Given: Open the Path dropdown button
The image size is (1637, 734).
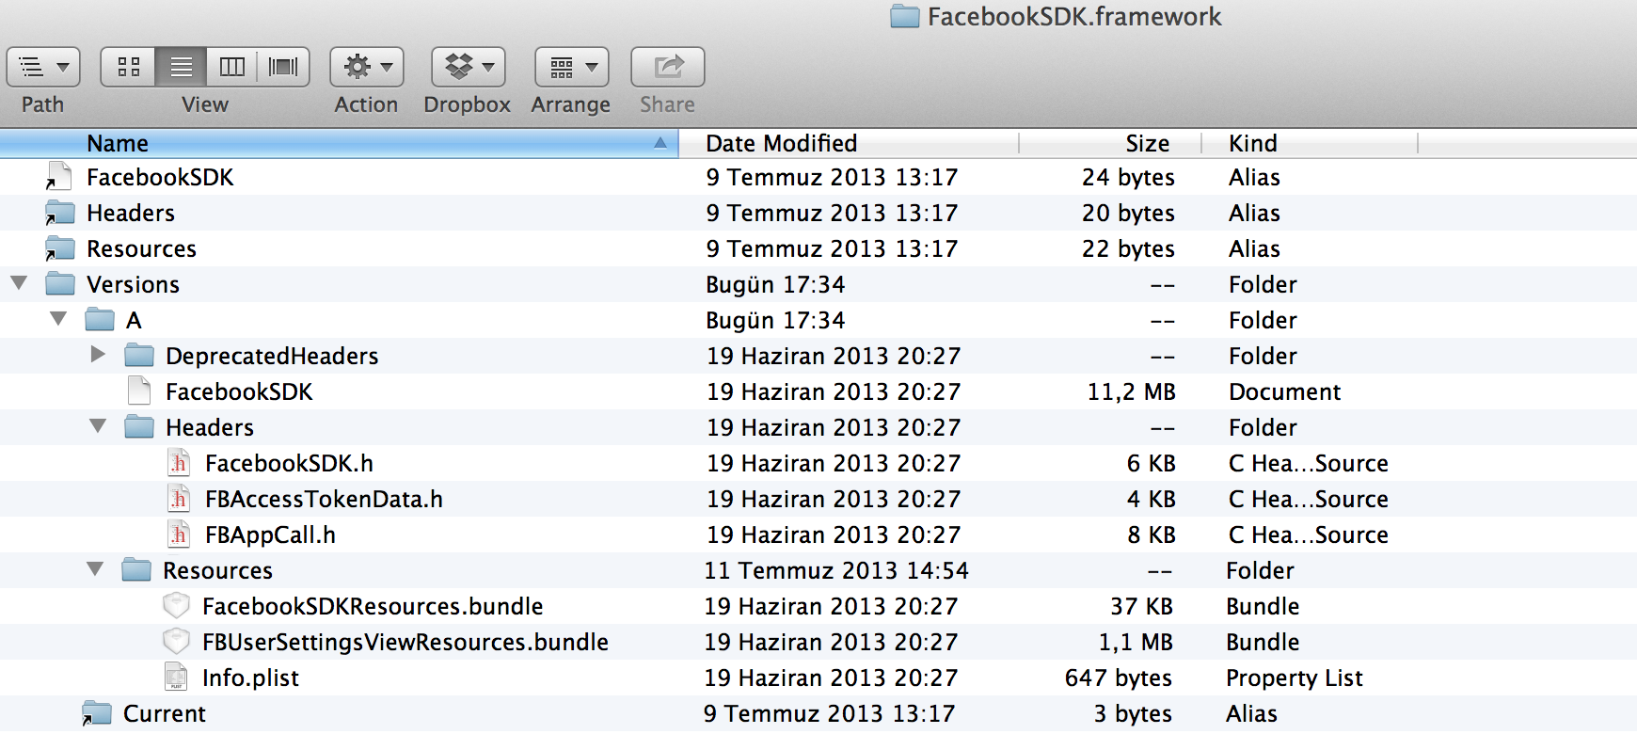Looking at the screenshot, I should (x=43, y=67).
